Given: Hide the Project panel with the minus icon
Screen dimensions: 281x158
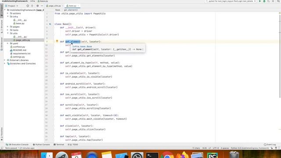Looking at the screenshot, I should click(x=42, y=6).
